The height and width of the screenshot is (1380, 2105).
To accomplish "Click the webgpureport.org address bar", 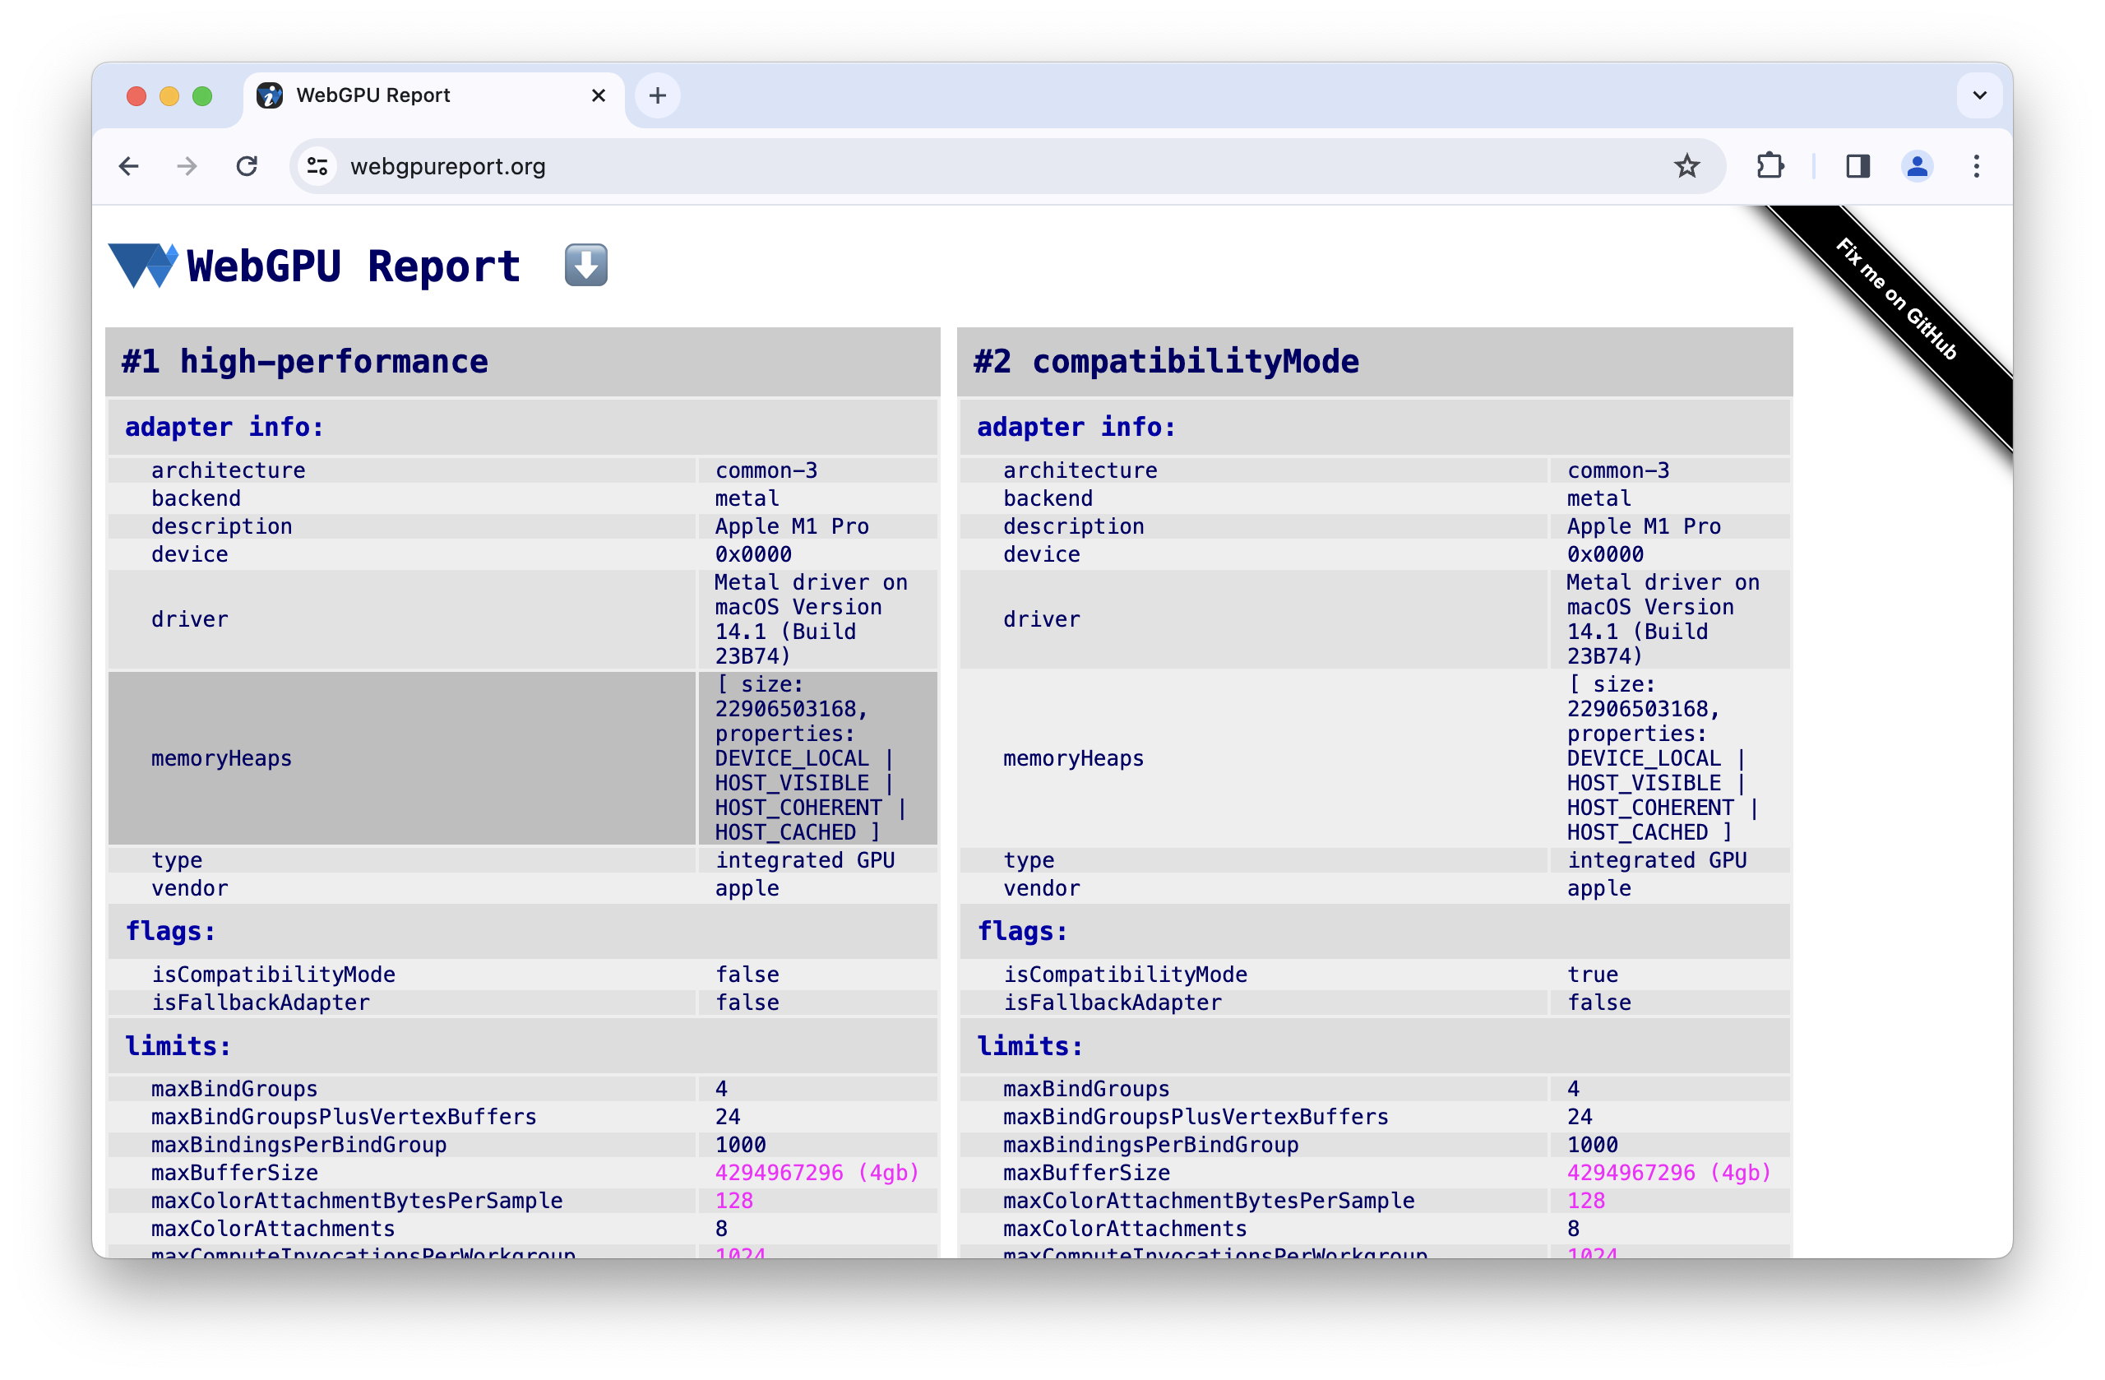I will point(448,166).
